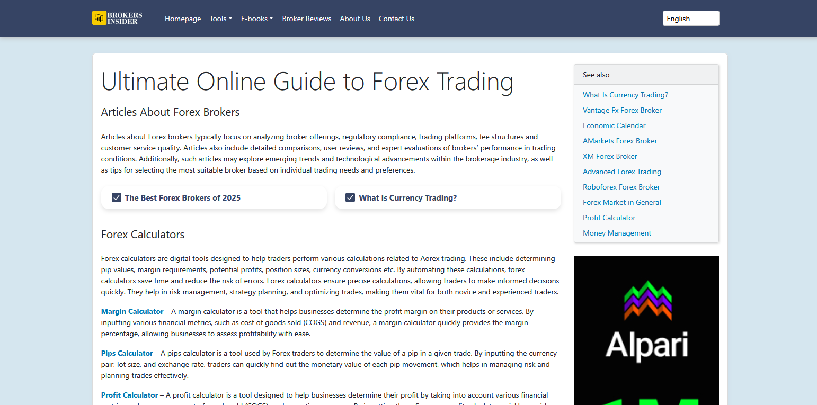817x405 pixels.
Task: Open the About Us page
Action: point(355,19)
